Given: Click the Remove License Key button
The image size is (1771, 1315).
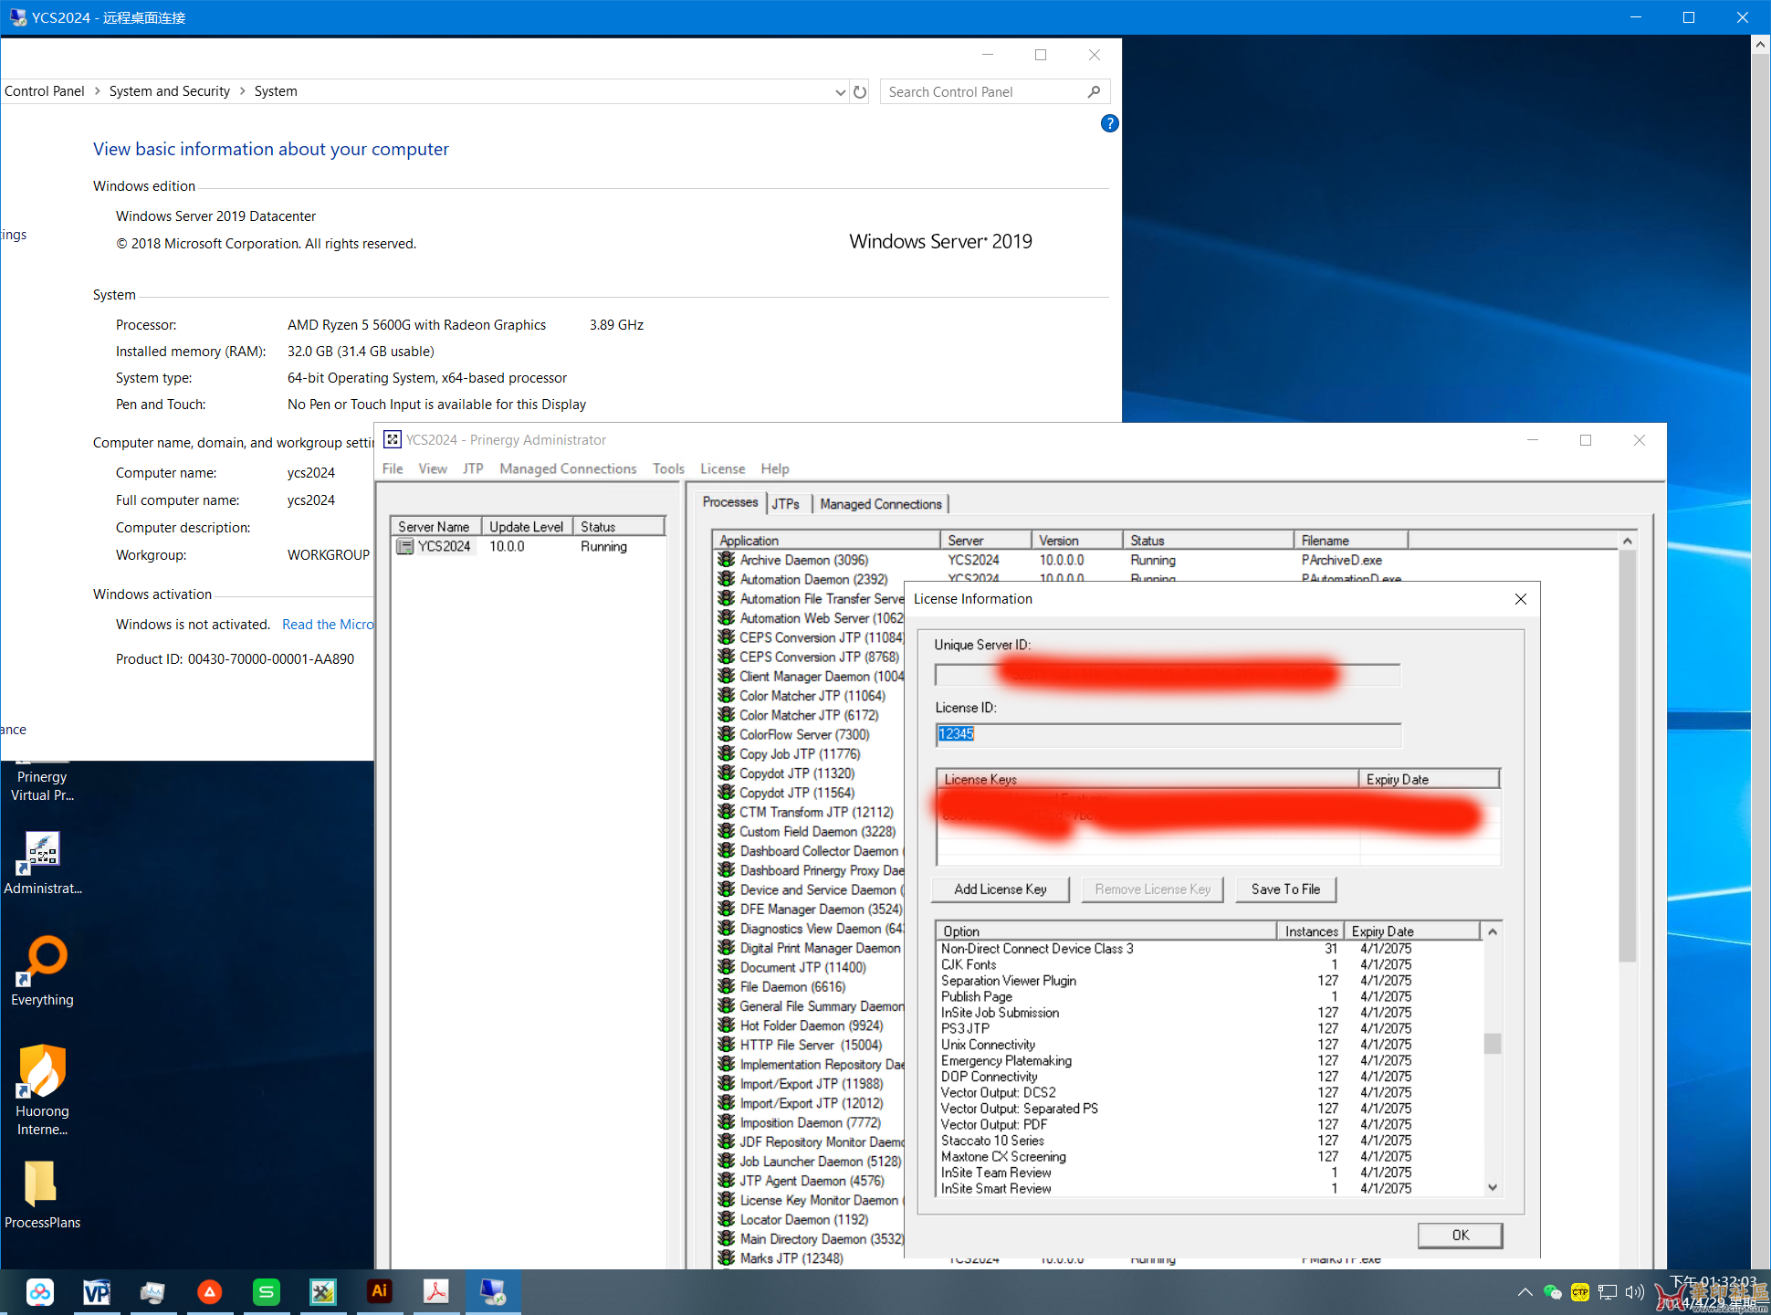Looking at the screenshot, I should [1152, 889].
